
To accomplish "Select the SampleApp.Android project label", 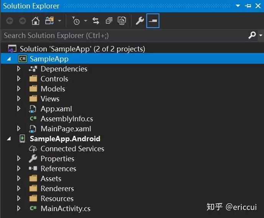I will 65,139.
